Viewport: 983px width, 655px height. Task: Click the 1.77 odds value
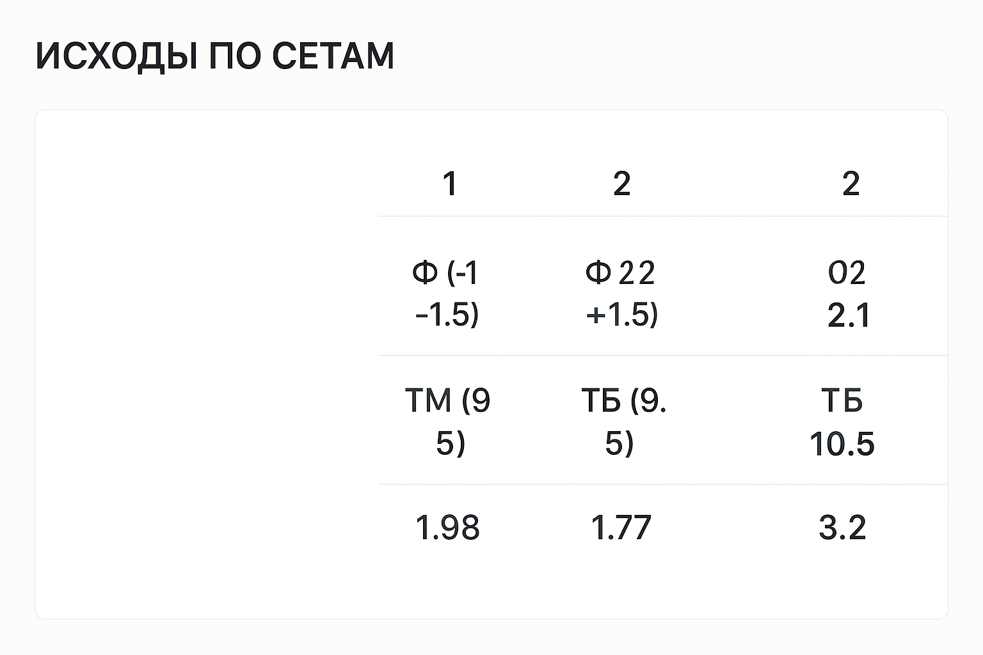[x=621, y=528]
